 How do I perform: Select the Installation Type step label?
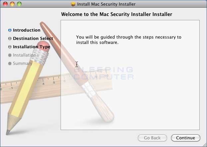(32, 47)
